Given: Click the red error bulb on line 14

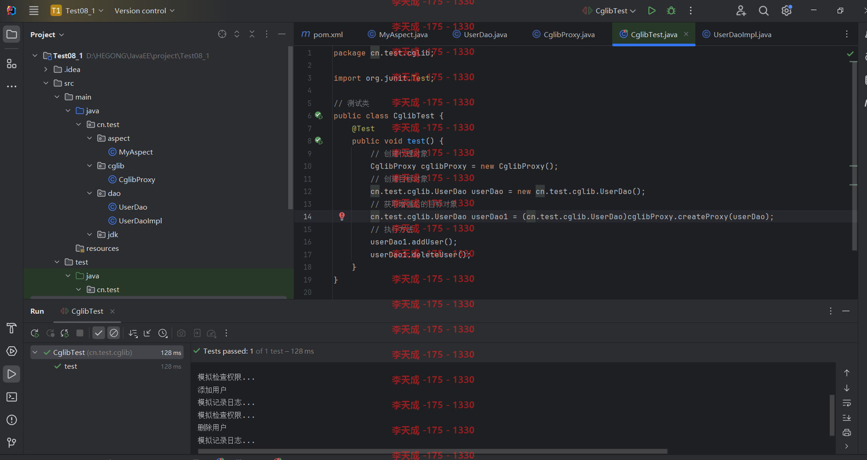Looking at the screenshot, I should (x=342, y=216).
